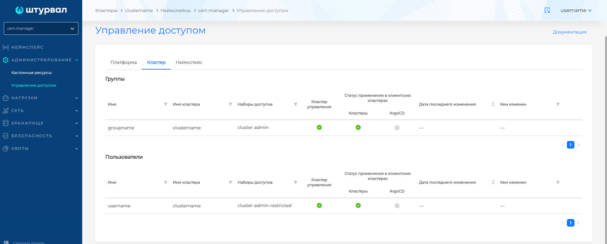
Task: Click Кластер управления status icon in username row
Action: click(x=319, y=205)
